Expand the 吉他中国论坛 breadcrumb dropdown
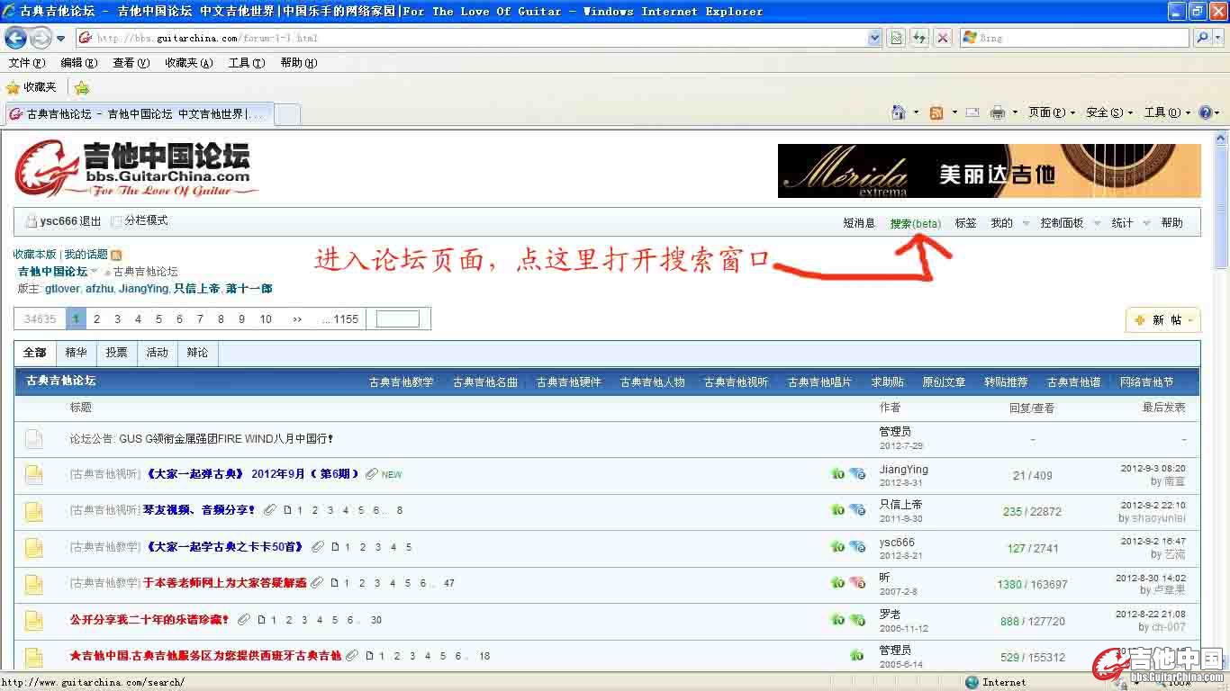Screen dimensions: 1230x691 [x=94, y=272]
